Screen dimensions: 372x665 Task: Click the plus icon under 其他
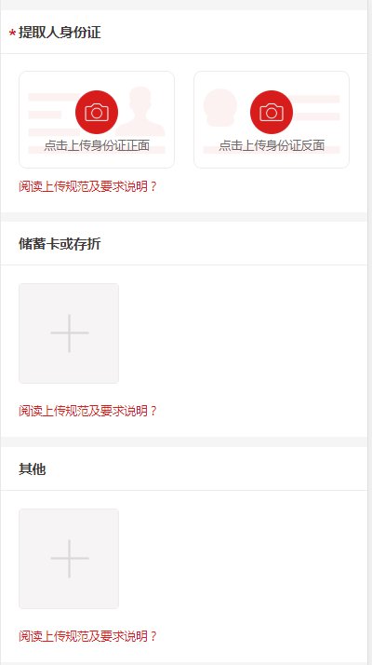point(70,559)
